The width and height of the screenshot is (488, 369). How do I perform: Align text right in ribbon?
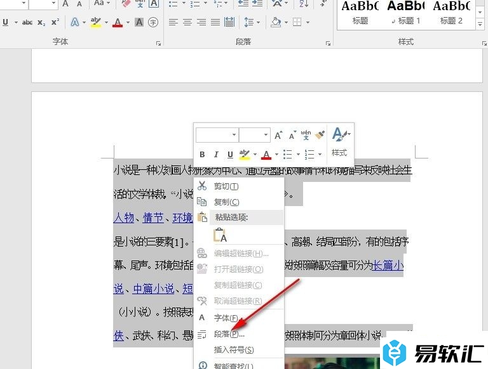tap(201, 22)
